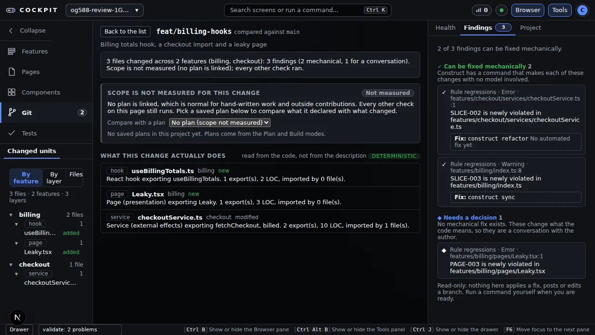
Task: Click Ctrl Alt B Tools panel hint
Action: point(350,329)
